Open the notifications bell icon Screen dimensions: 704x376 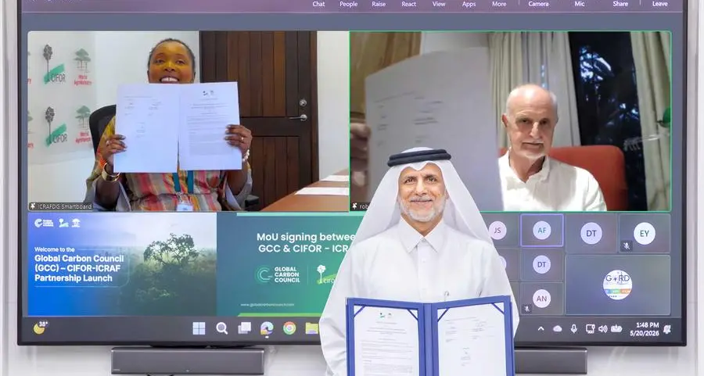pyautogui.click(x=667, y=329)
